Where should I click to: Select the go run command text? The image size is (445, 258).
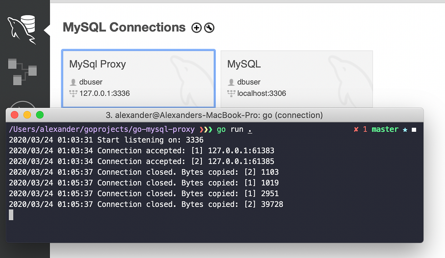(234, 129)
